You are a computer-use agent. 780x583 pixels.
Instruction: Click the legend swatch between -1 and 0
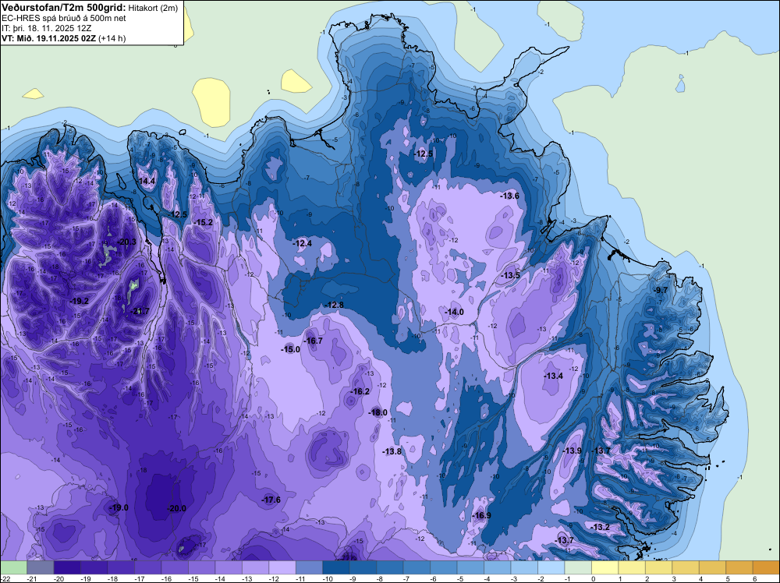pyautogui.click(x=578, y=567)
